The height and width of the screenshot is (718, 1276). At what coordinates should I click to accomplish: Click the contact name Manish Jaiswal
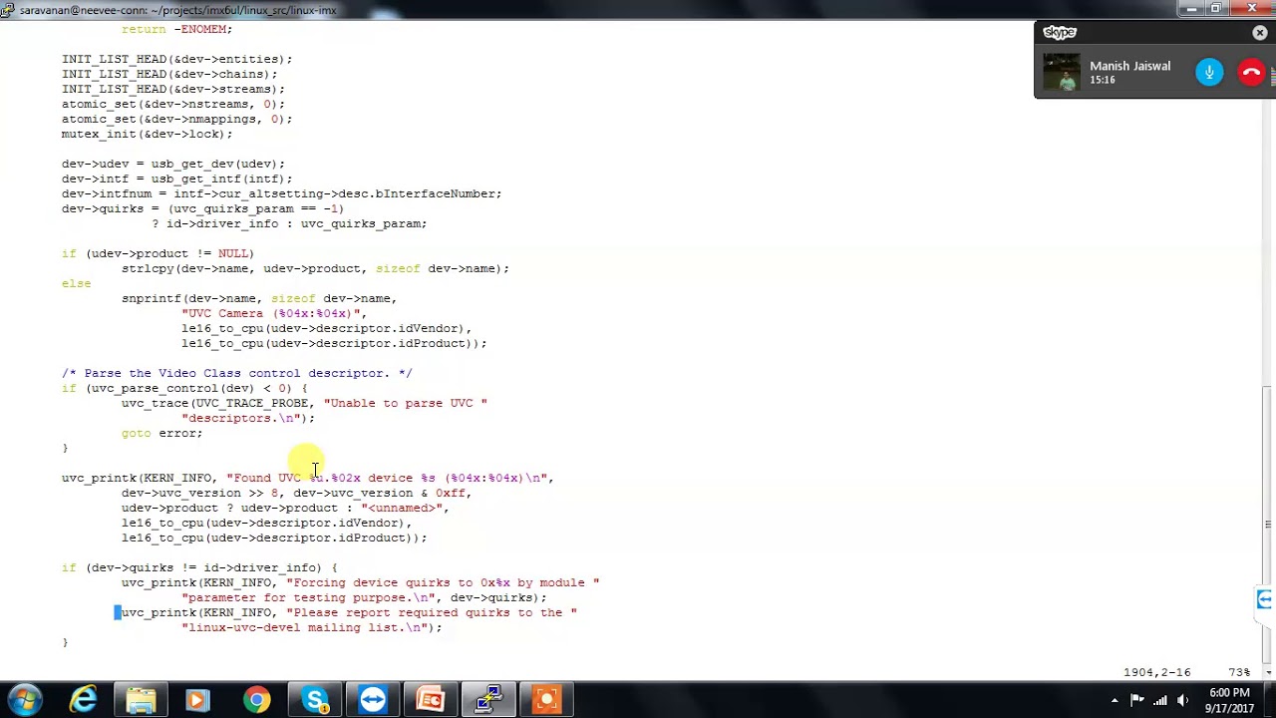1129,66
